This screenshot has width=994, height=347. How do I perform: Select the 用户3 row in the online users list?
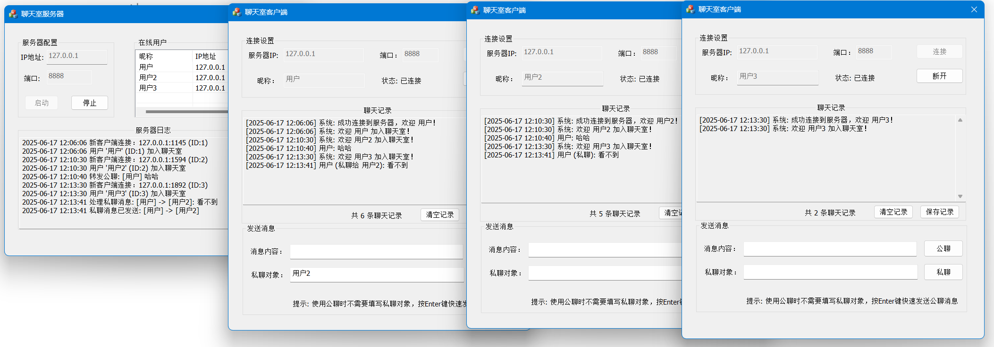click(x=148, y=88)
